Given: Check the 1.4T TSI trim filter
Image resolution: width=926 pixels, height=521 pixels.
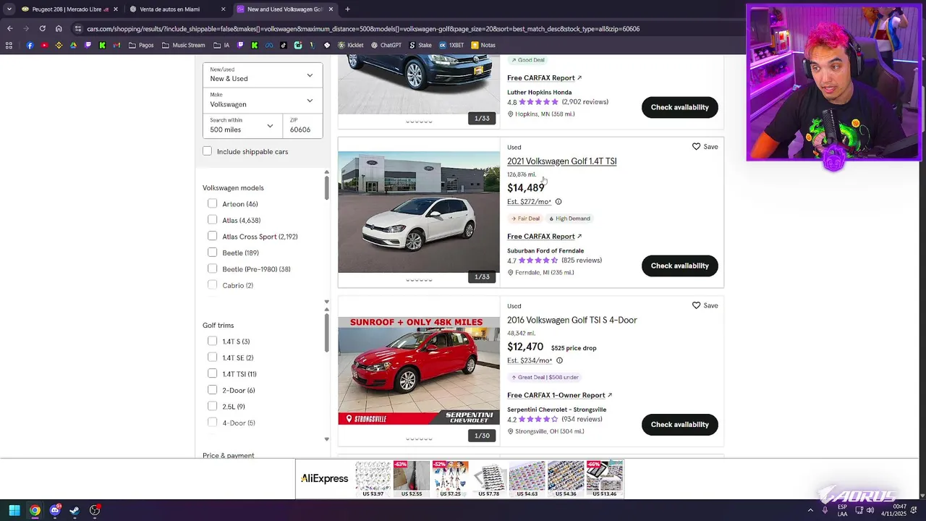Looking at the screenshot, I should point(212,374).
